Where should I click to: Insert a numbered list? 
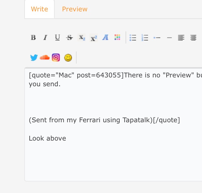(145, 38)
